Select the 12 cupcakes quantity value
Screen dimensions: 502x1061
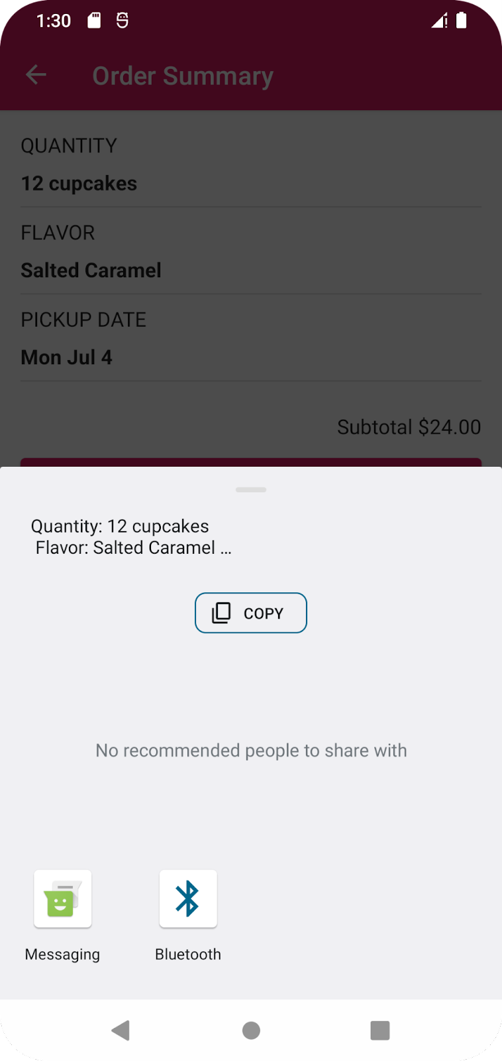(79, 184)
